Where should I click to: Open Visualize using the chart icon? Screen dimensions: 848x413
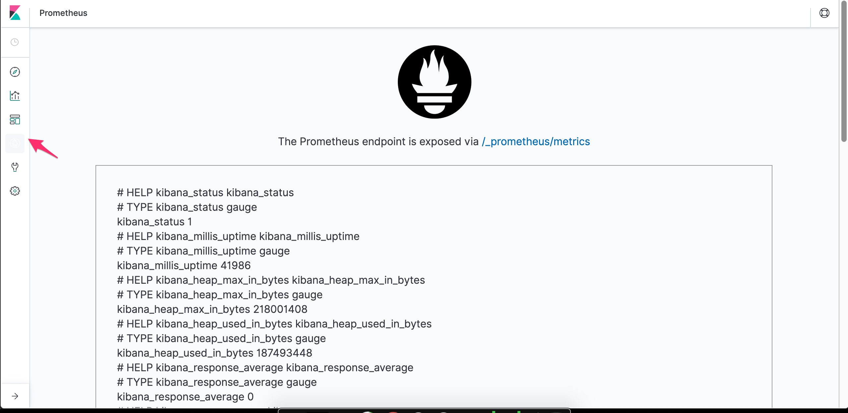(15, 96)
